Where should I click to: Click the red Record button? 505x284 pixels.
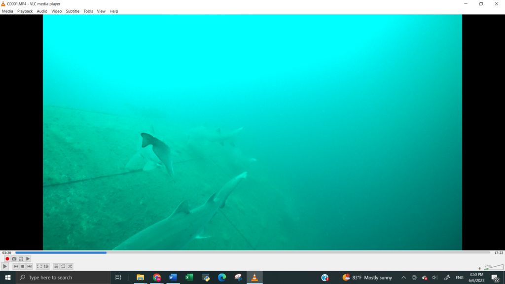(7, 259)
